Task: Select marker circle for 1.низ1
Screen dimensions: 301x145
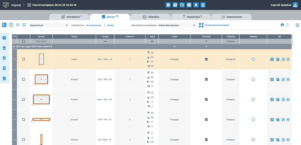Action: [253, 59]
